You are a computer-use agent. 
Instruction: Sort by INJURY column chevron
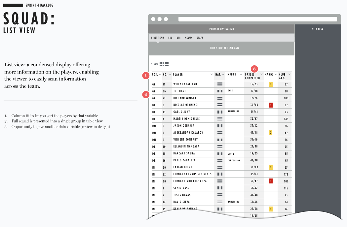[x=241, y=75]
